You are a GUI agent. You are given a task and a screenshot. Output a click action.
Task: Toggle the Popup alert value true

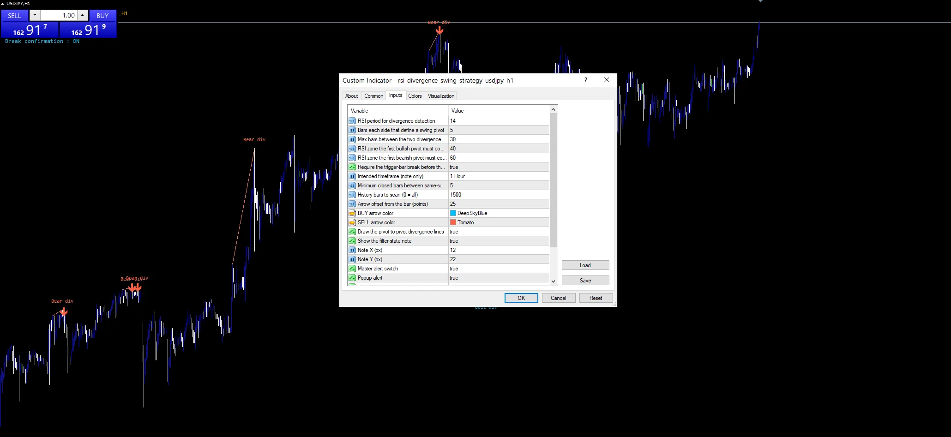[499, 278]
